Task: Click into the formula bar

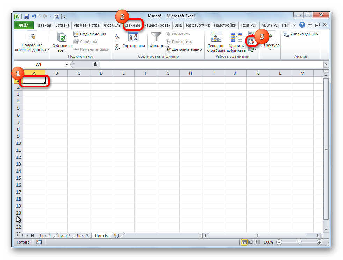Action: [212, 64]
